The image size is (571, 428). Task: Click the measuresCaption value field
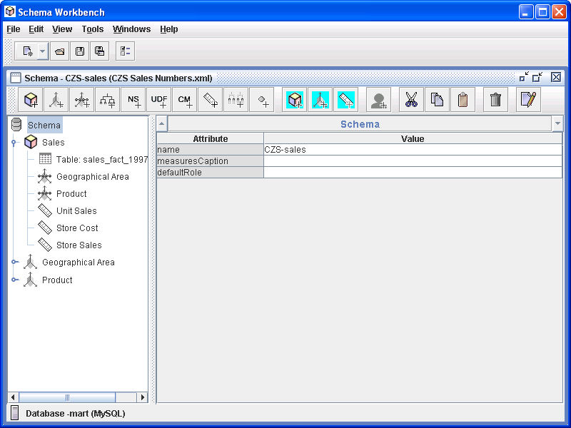(413, 161)
